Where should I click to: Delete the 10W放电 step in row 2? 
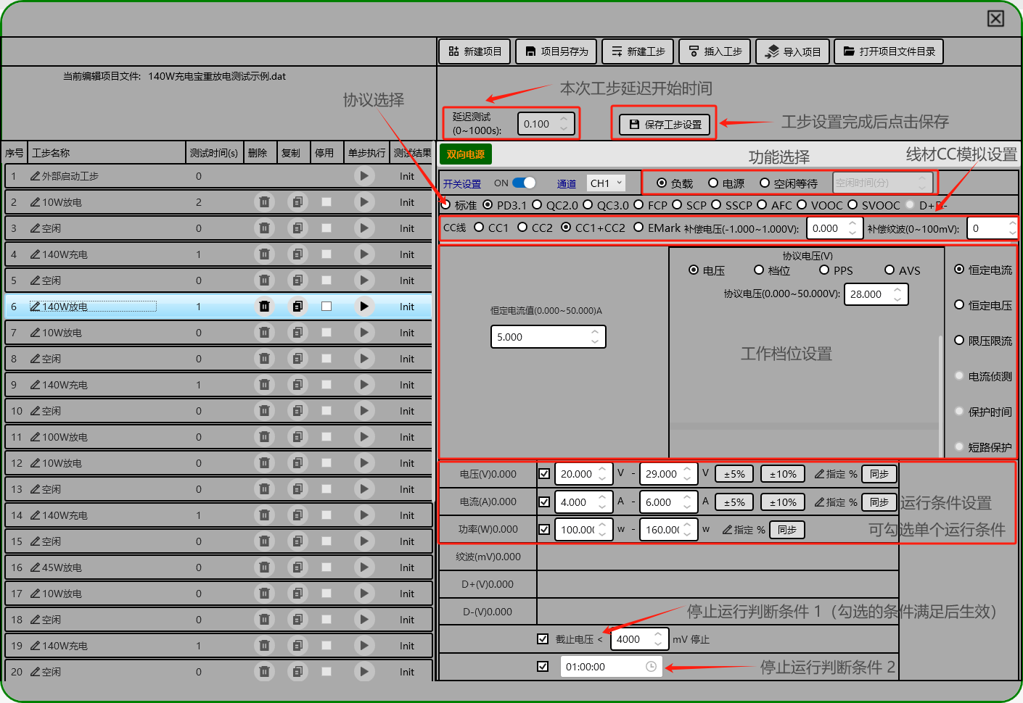tap(264, 202)
